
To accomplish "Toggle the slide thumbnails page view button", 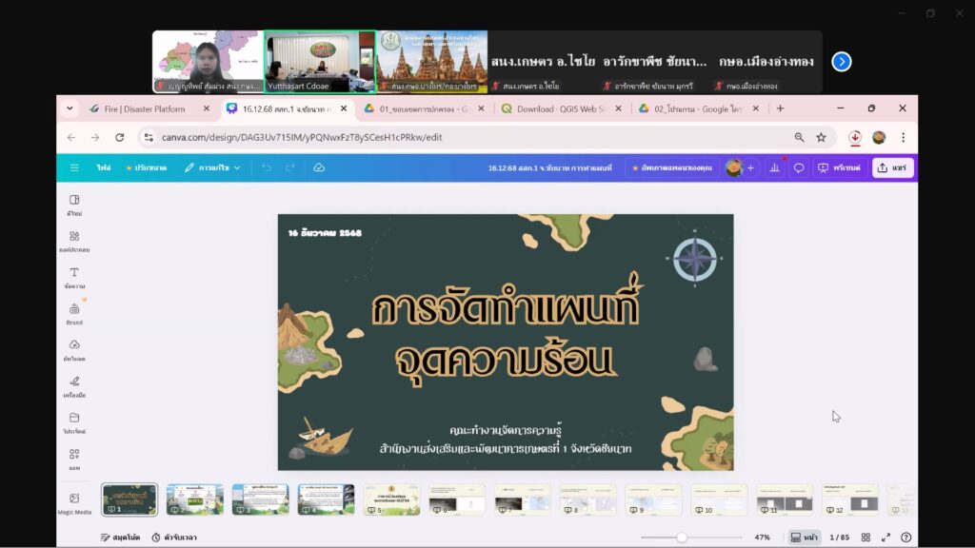I will click(802, 537).
